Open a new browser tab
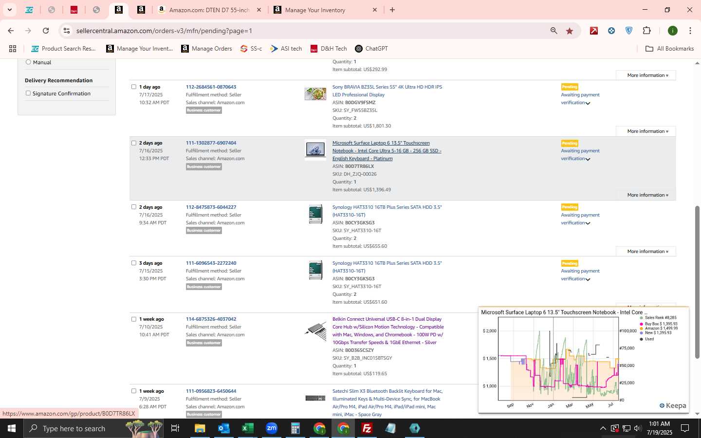The width and height of the screenshot is (701, 438). [x=392, y=10]
